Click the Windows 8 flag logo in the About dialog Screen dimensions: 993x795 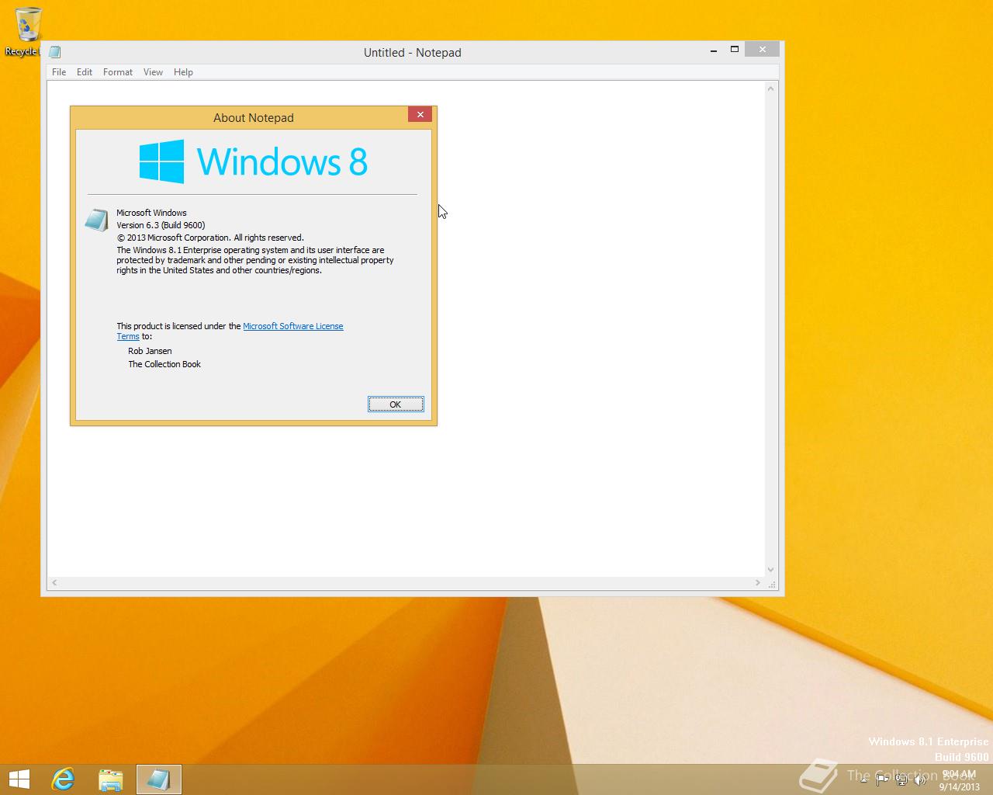pyautogui.click(x=162, y=161)
